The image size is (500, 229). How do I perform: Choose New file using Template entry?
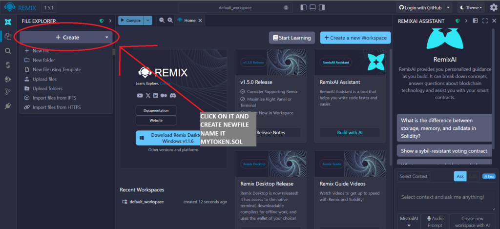click(x=56, y=69)
